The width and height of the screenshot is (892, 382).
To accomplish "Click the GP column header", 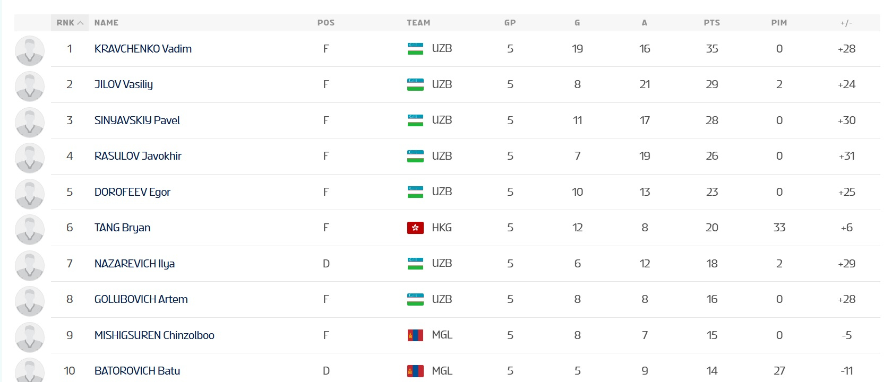I will pyautogui.click(x=510, y=23).
